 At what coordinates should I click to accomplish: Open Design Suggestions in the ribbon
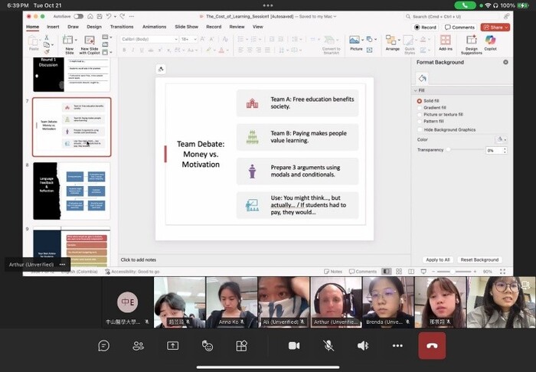click(471, 41)
